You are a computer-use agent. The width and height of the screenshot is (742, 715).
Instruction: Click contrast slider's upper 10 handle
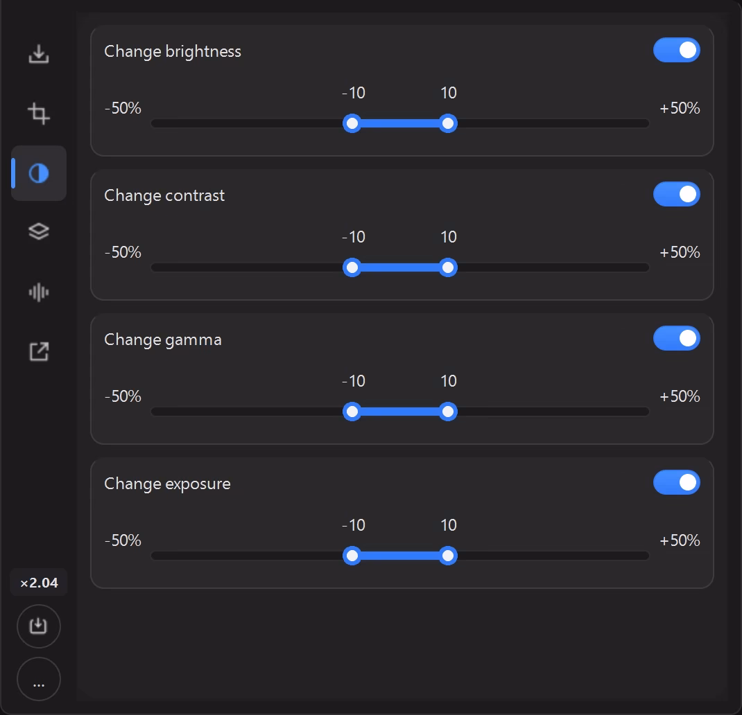click(448, 267)
